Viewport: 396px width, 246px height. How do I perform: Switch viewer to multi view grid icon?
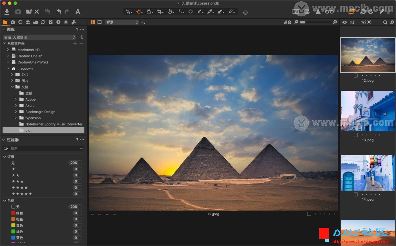pos(93,22)
